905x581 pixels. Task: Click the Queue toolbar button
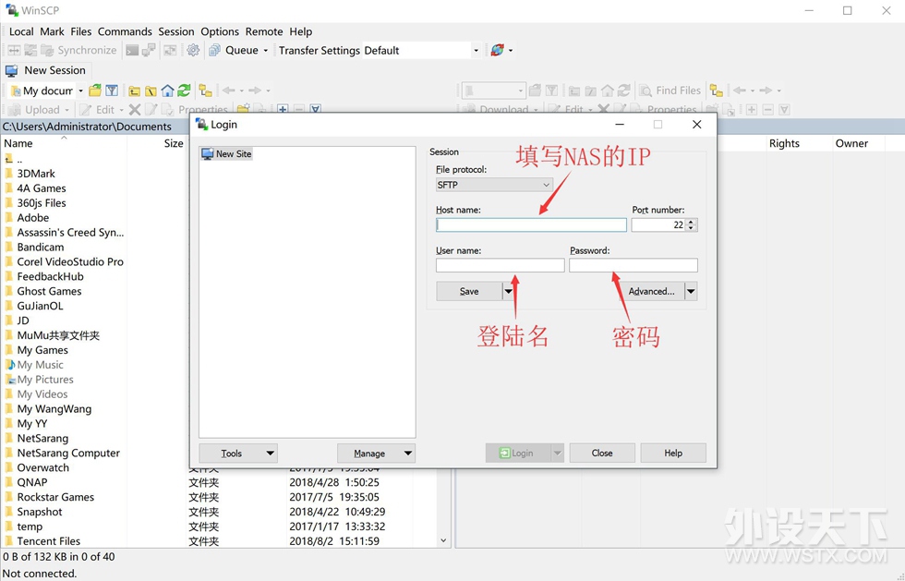pyautogui.click(x=234, y=50)
